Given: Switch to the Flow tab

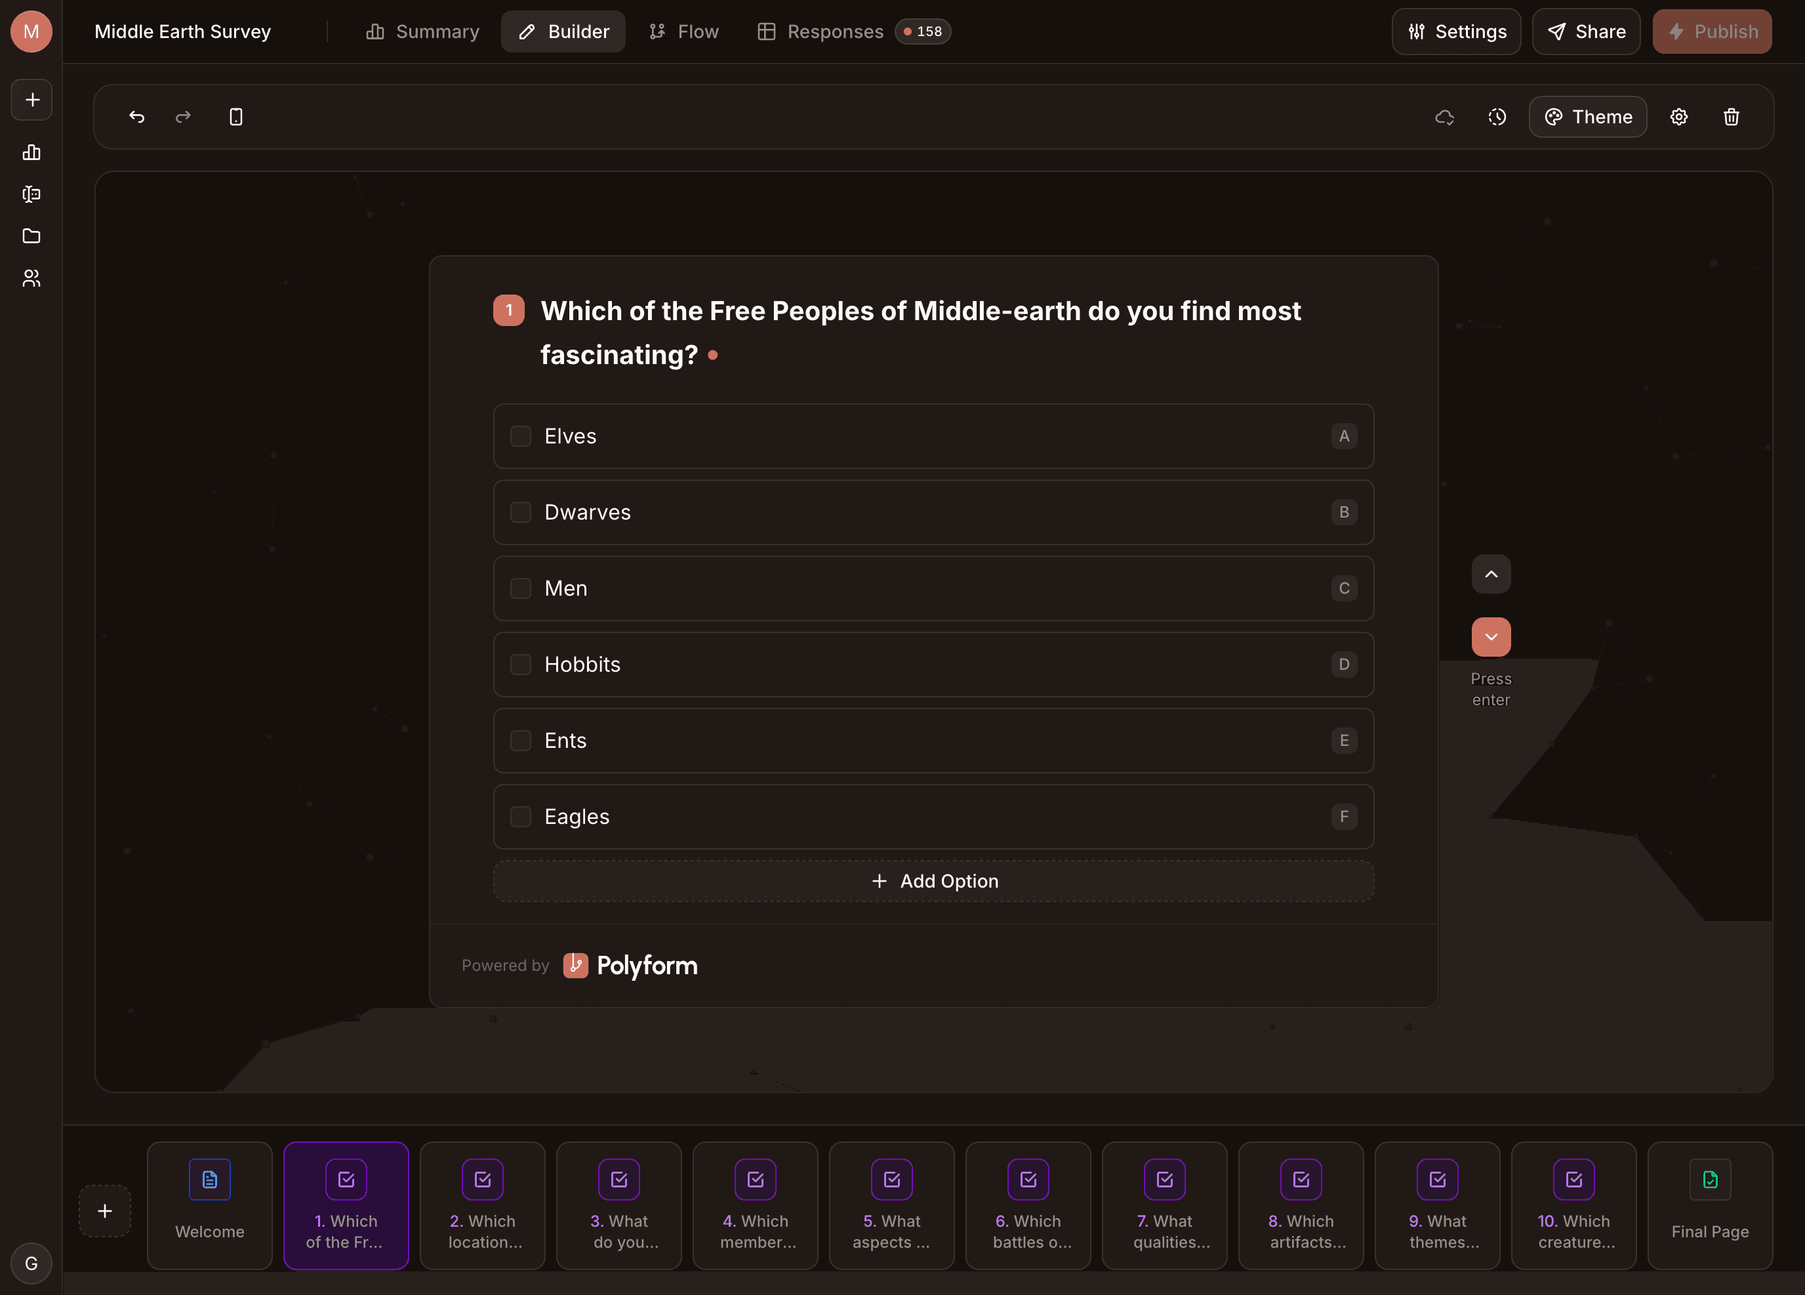Looking at the screenshot, I should click(x=683, y=31).
